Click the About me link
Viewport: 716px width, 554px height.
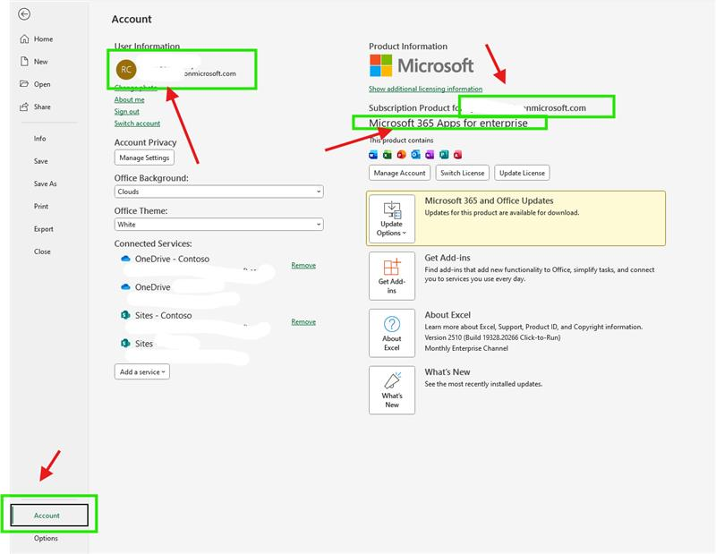coord(129,99)
